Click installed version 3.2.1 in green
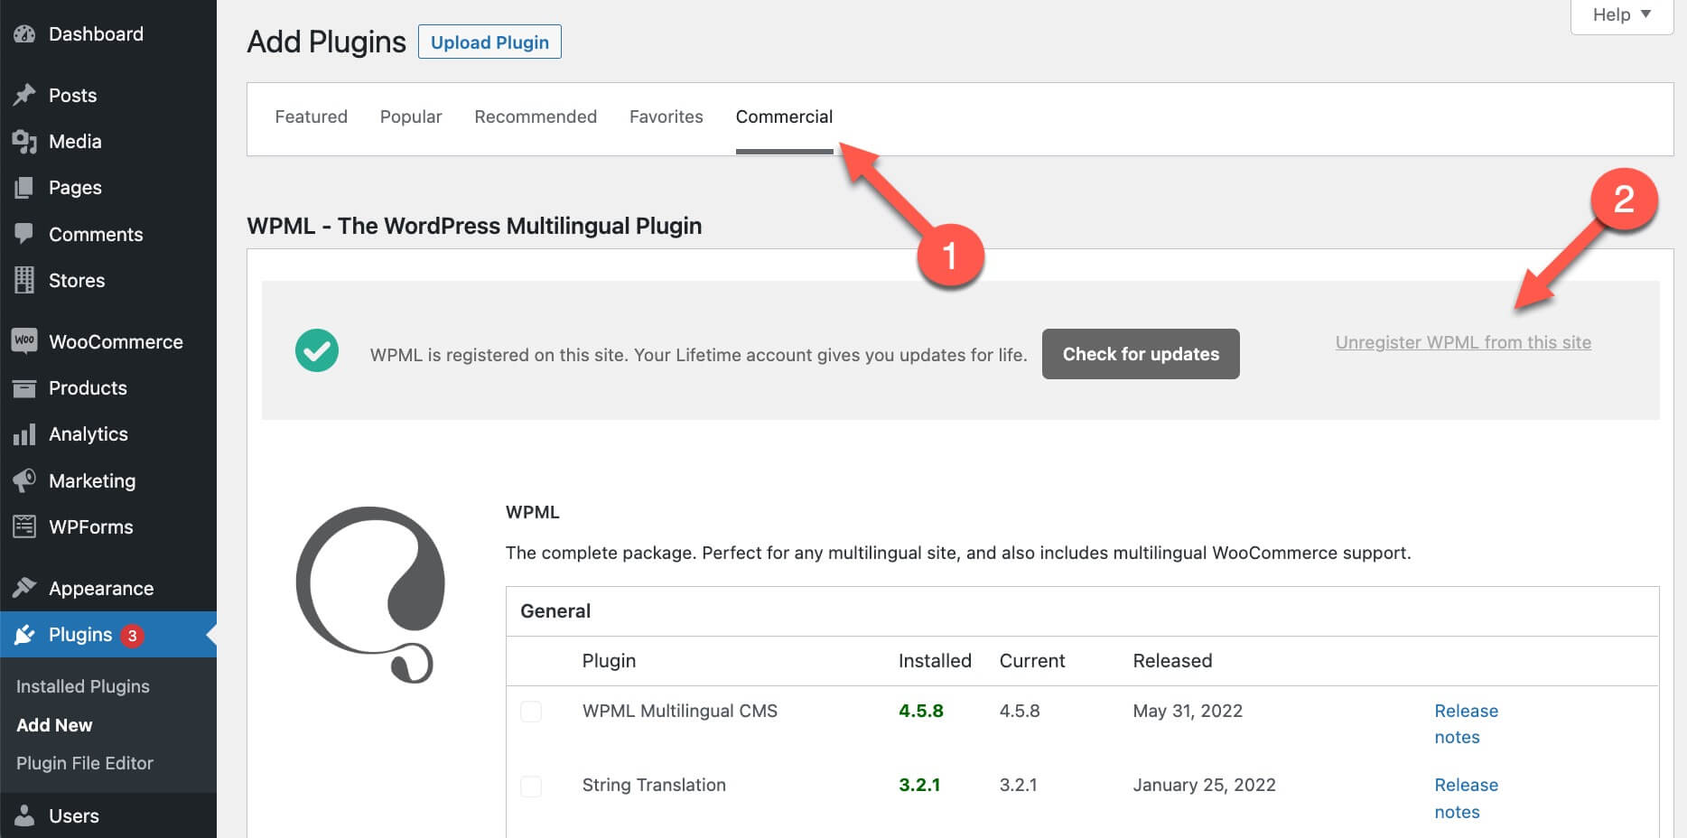Image resolution: width=1687 pixels, height=838 pixels. click(x=919, y=785)
